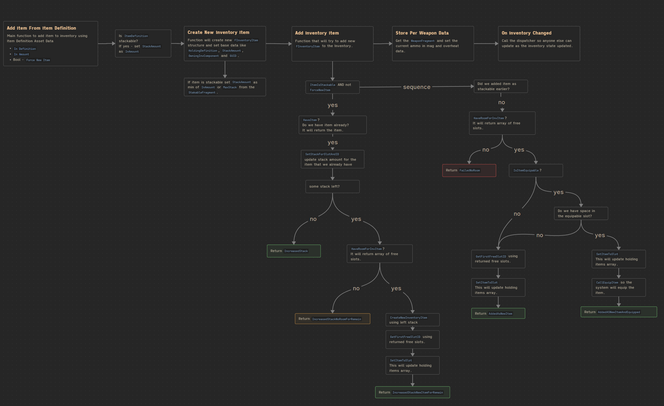Screen dimensions: 664x406
Task: Click the Add Inventory Item node title
Action: tap(317, 33)
